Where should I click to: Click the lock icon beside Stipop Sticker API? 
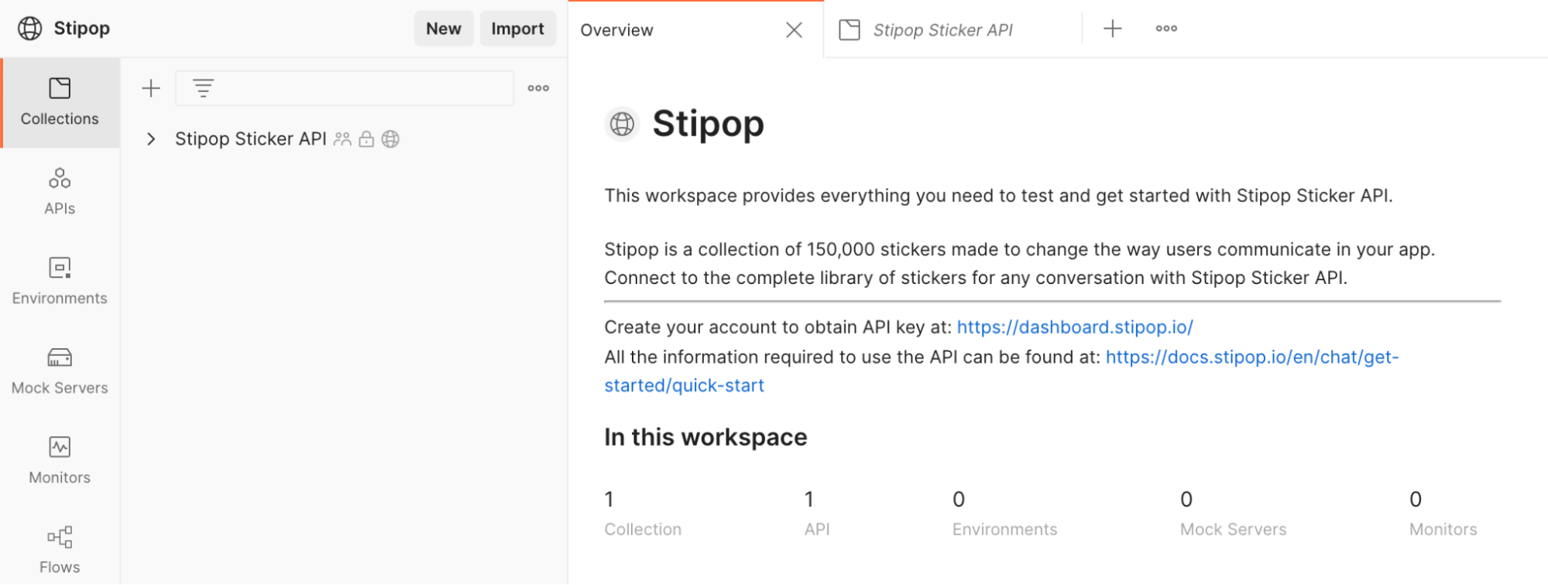pos(366,139)
